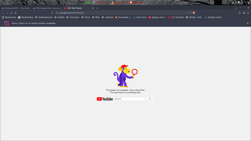The width and height of the screenshot is (251, 141).
Task: Open the Arch Linux bookmark
Action: (140, 17)
